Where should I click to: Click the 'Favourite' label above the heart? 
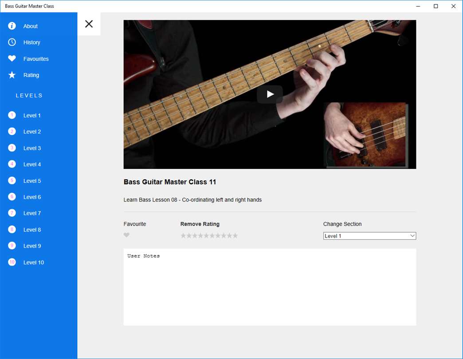click(x=135, y=224)
